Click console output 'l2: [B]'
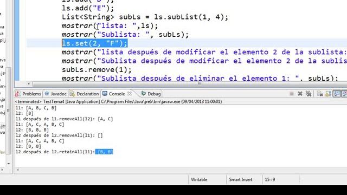 pos(24,113)
